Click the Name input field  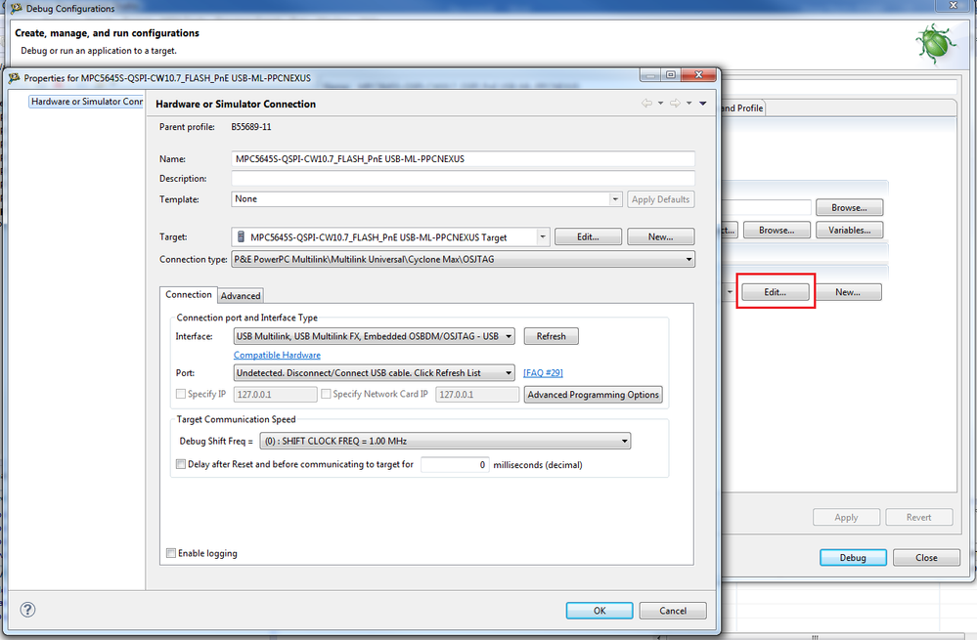[x=463, y=158]
